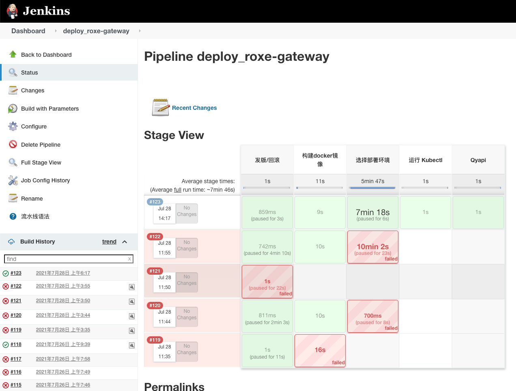Click the deploy_roxe-gateway breadcrumb link
Viewport: 516px width, 391px height.
click(x=96, y=31)
